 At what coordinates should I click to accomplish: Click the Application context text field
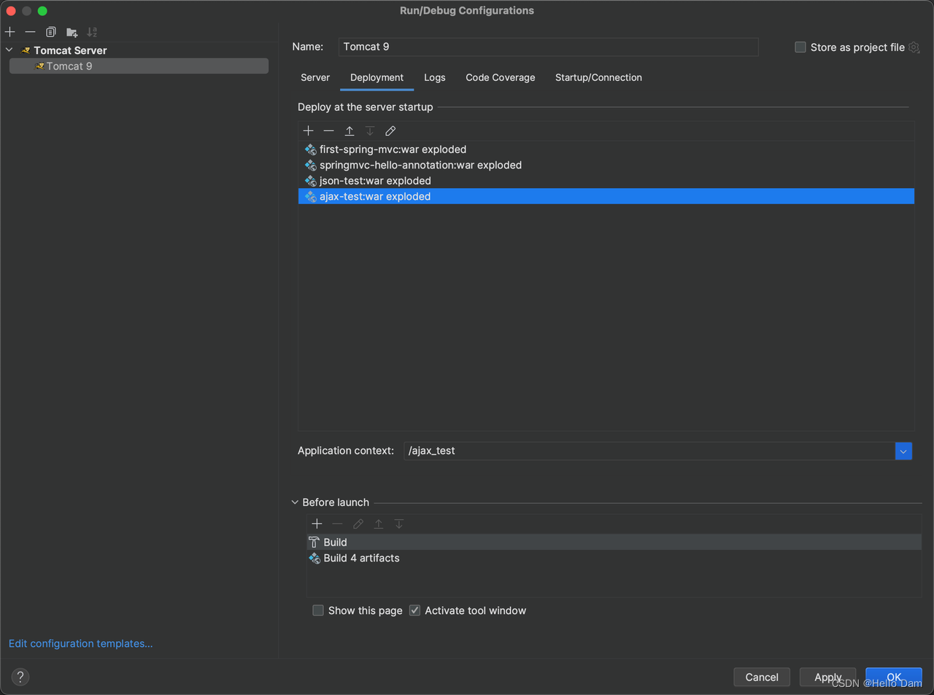(649, 451)
